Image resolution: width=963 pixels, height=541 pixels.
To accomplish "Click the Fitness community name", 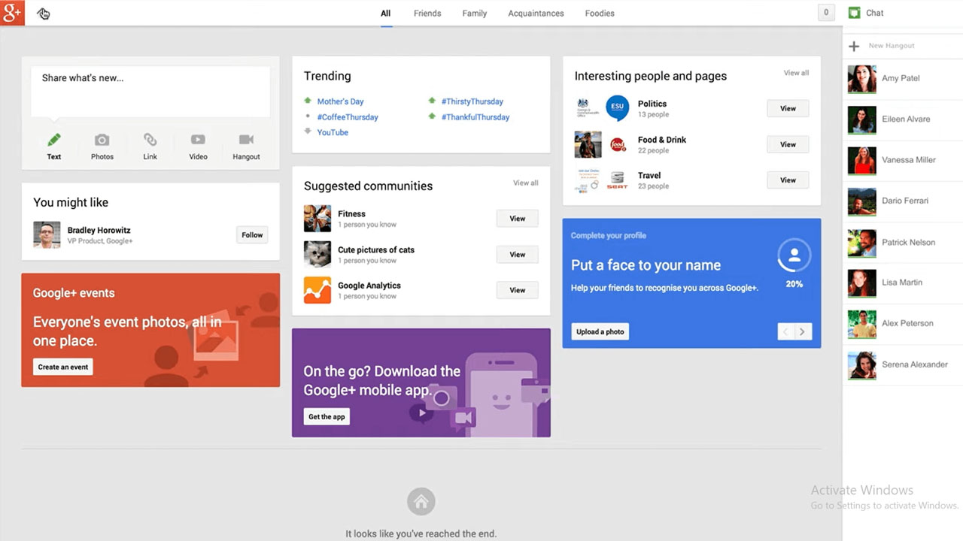I will point(351,214).
